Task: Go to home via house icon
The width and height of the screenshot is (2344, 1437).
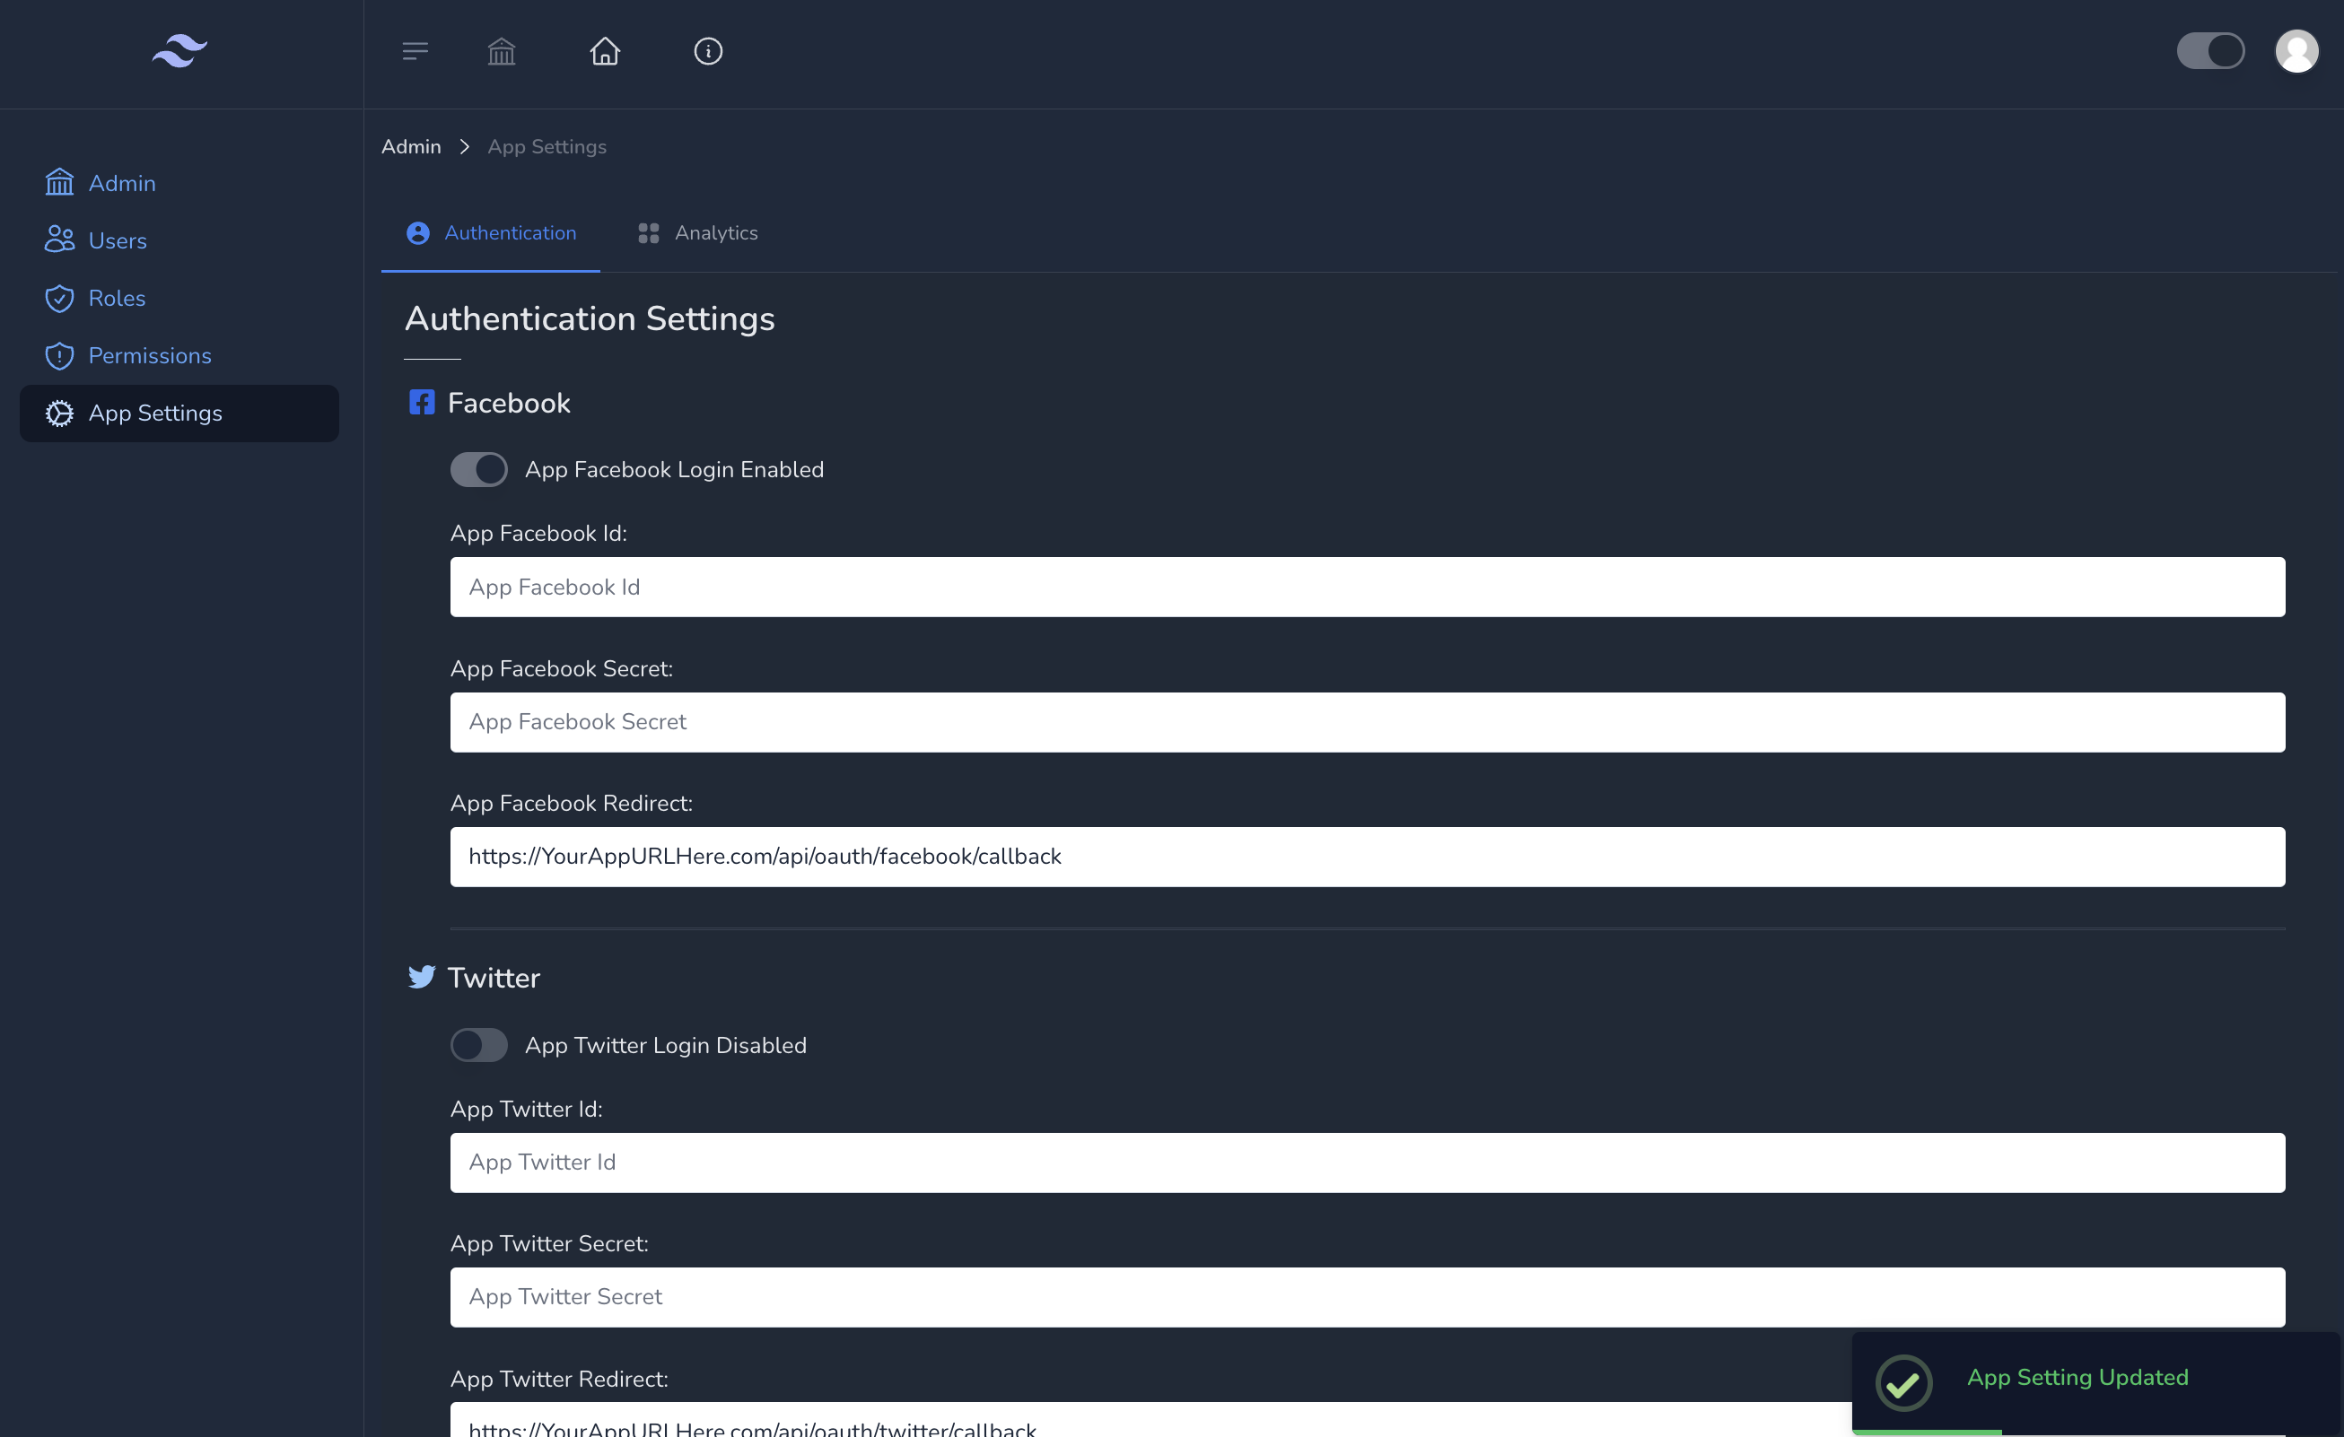Action: click(x=605, y=51)
